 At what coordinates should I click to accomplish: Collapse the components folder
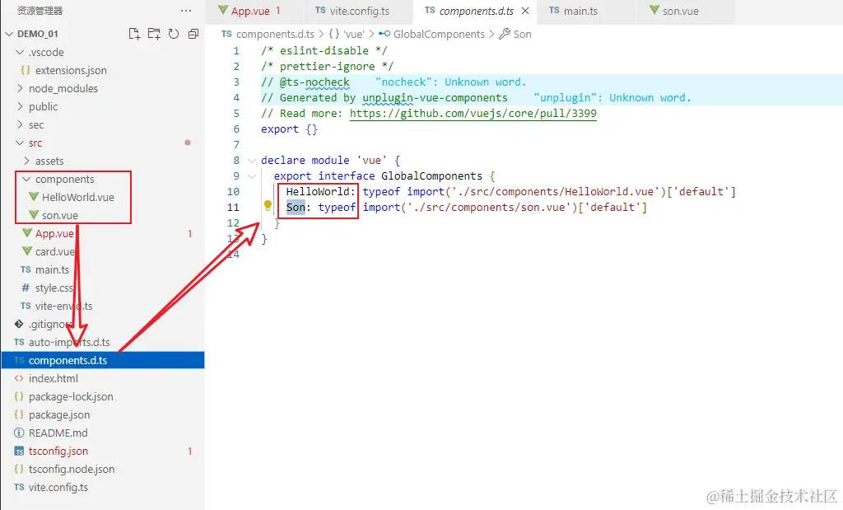coord(26,179)
